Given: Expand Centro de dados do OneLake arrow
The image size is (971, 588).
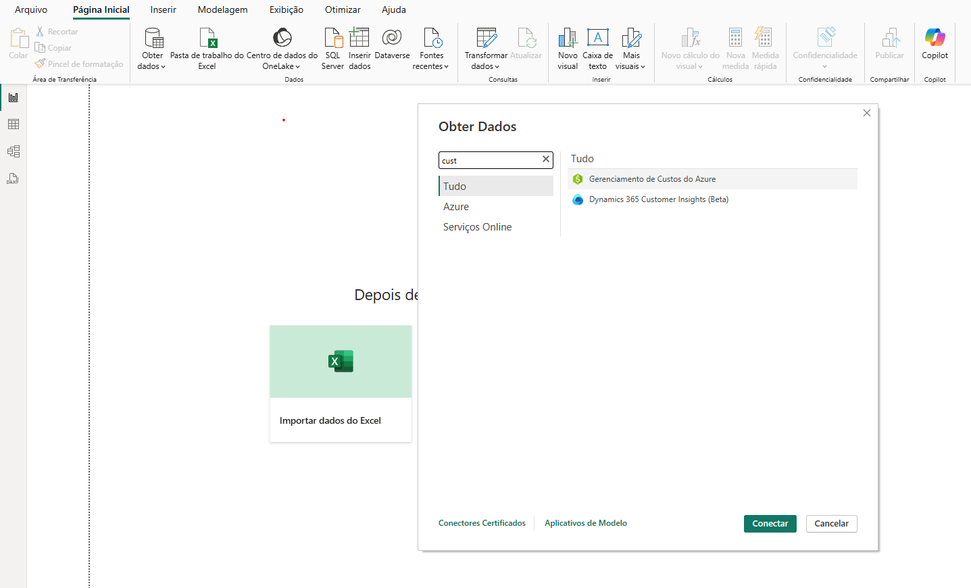Looking at the screenshot, I should coord(297,67).
